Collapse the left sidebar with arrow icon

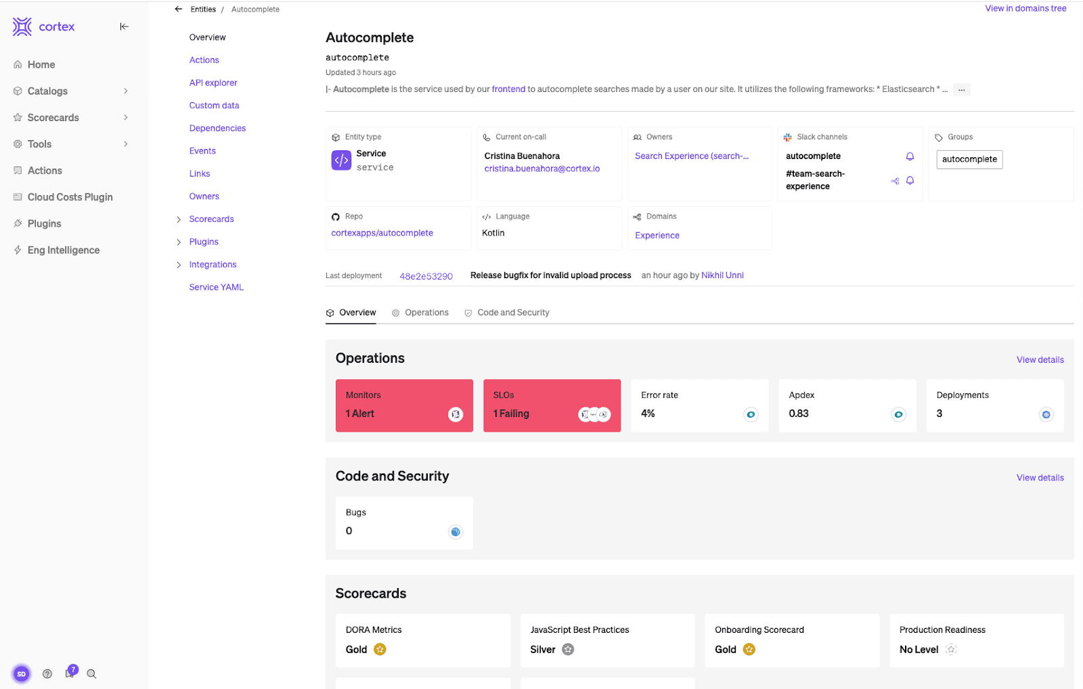point(124,26)
